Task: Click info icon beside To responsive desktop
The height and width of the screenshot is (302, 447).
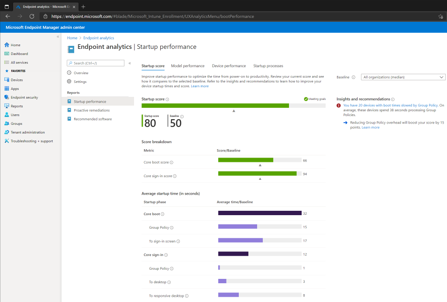Action: point(187,296)
